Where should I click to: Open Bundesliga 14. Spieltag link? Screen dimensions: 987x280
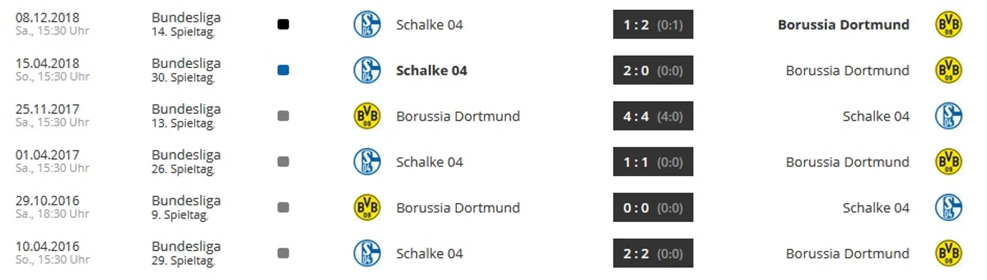[x=186, y=24]
